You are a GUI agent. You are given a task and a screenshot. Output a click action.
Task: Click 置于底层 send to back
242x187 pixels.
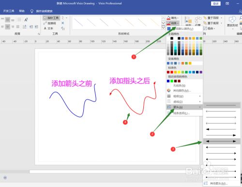[211, 23]
